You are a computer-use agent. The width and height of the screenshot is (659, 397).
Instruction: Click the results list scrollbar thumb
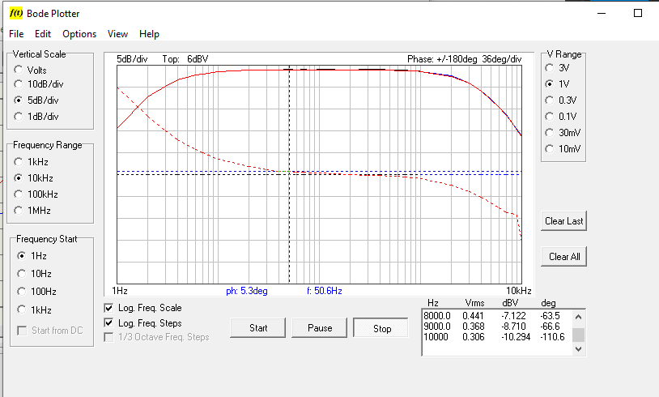(x=578, y=335)
